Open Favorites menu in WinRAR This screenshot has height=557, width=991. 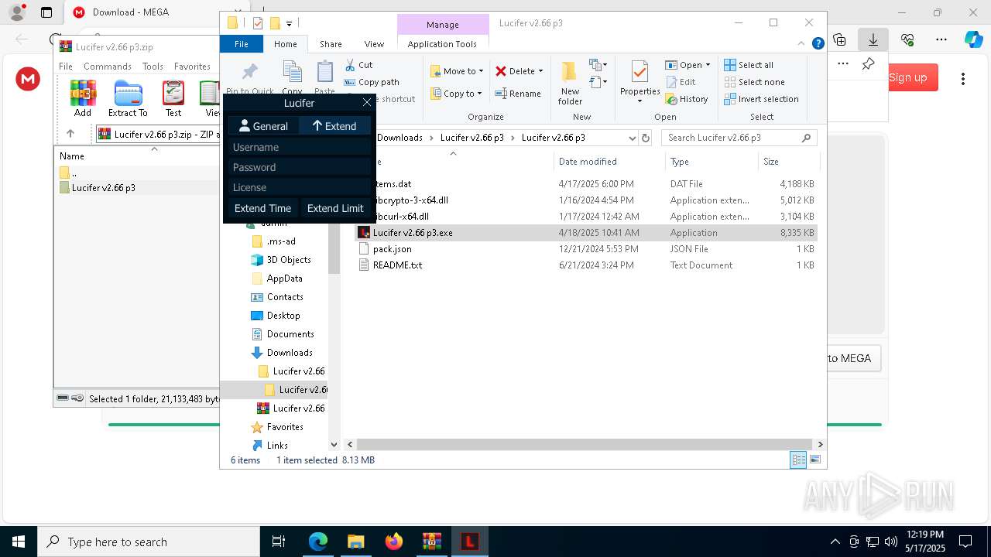[x=192, y=67]
